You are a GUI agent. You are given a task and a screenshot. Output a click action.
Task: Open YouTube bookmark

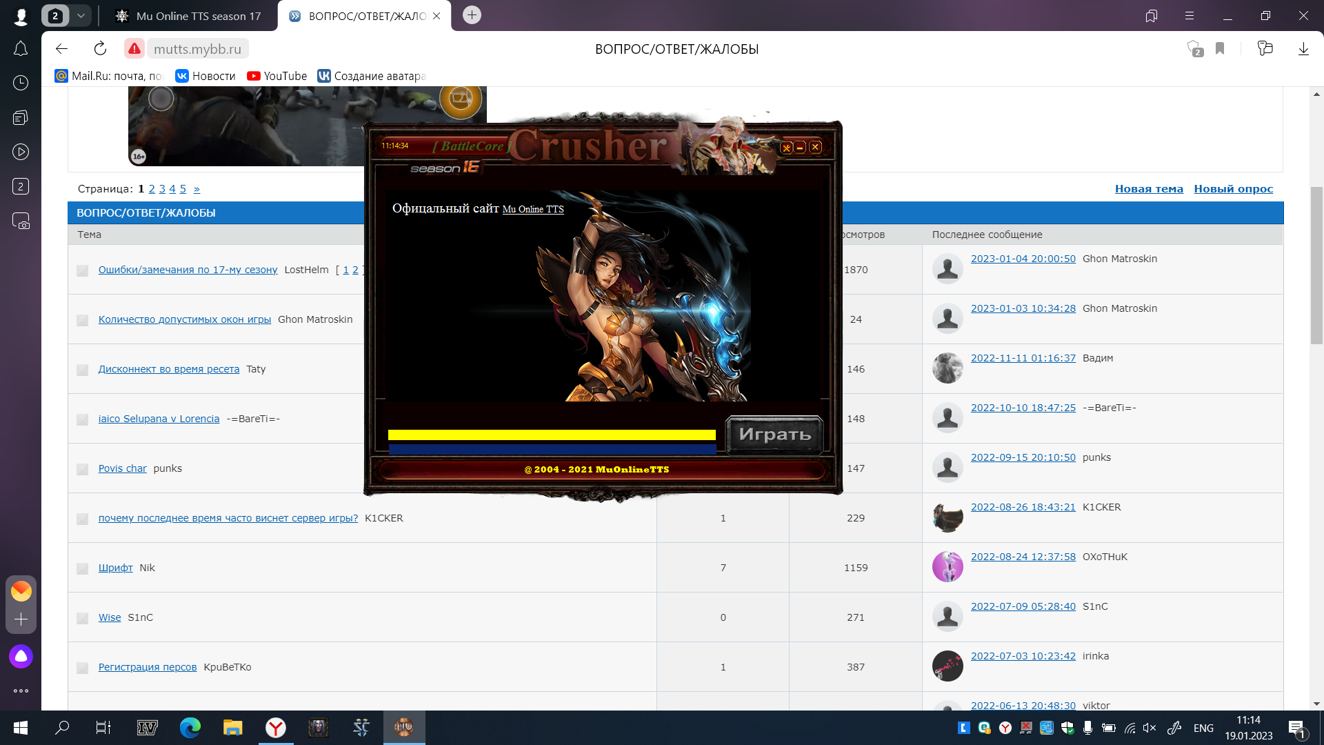coord(277,76)
